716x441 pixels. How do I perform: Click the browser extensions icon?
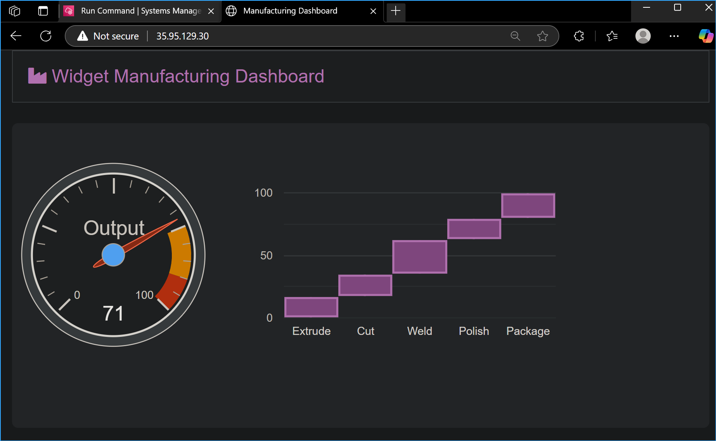(x=578, y=36)
